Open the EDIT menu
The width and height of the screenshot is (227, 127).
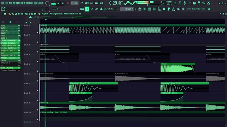point(7,3)
